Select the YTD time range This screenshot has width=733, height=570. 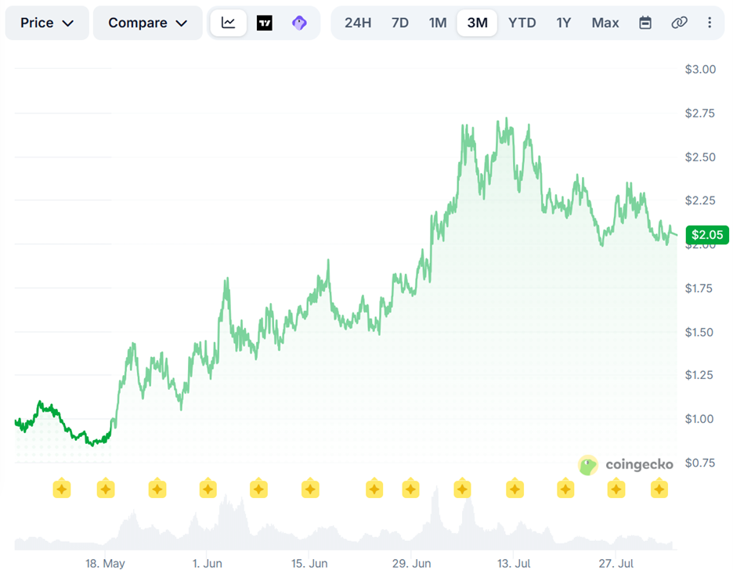[x=522, y=23]
